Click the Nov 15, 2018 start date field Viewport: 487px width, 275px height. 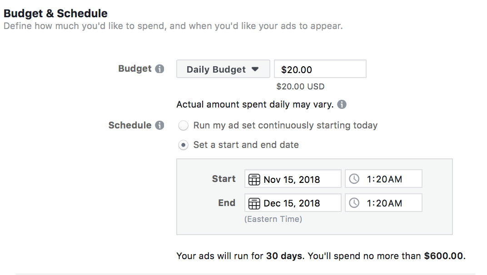tap(298, 179)
